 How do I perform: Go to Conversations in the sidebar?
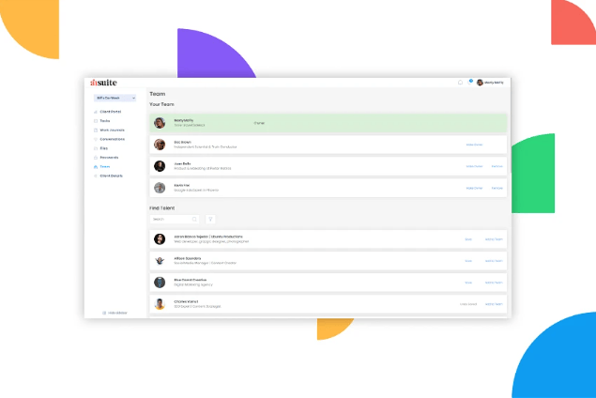111,139
